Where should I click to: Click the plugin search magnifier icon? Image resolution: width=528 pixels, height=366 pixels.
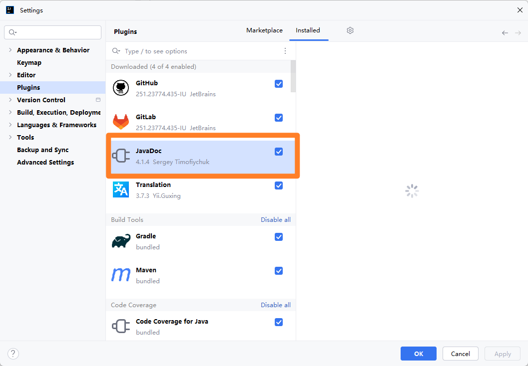(116, 51)
